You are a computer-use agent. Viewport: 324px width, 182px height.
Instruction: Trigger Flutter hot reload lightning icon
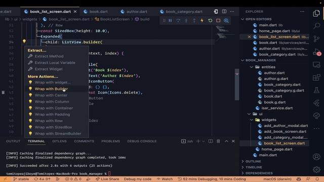click(x=202, y=20)
